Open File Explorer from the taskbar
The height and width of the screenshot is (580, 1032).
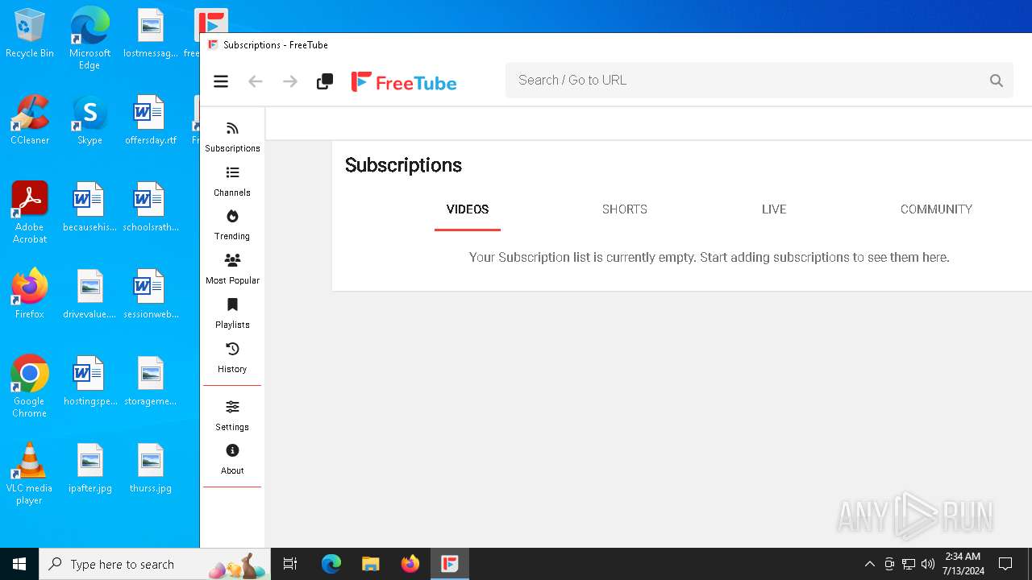pos(371,564)
